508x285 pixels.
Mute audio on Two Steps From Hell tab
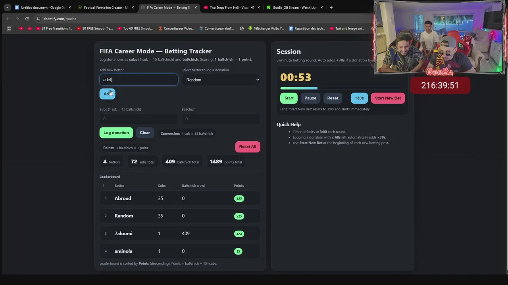(252, 8)
